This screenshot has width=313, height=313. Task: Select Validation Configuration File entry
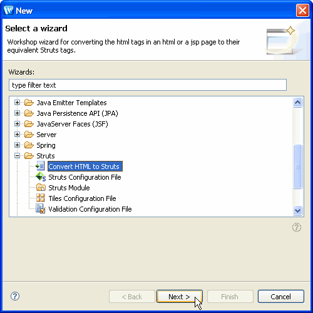click(x=90, y=209)
